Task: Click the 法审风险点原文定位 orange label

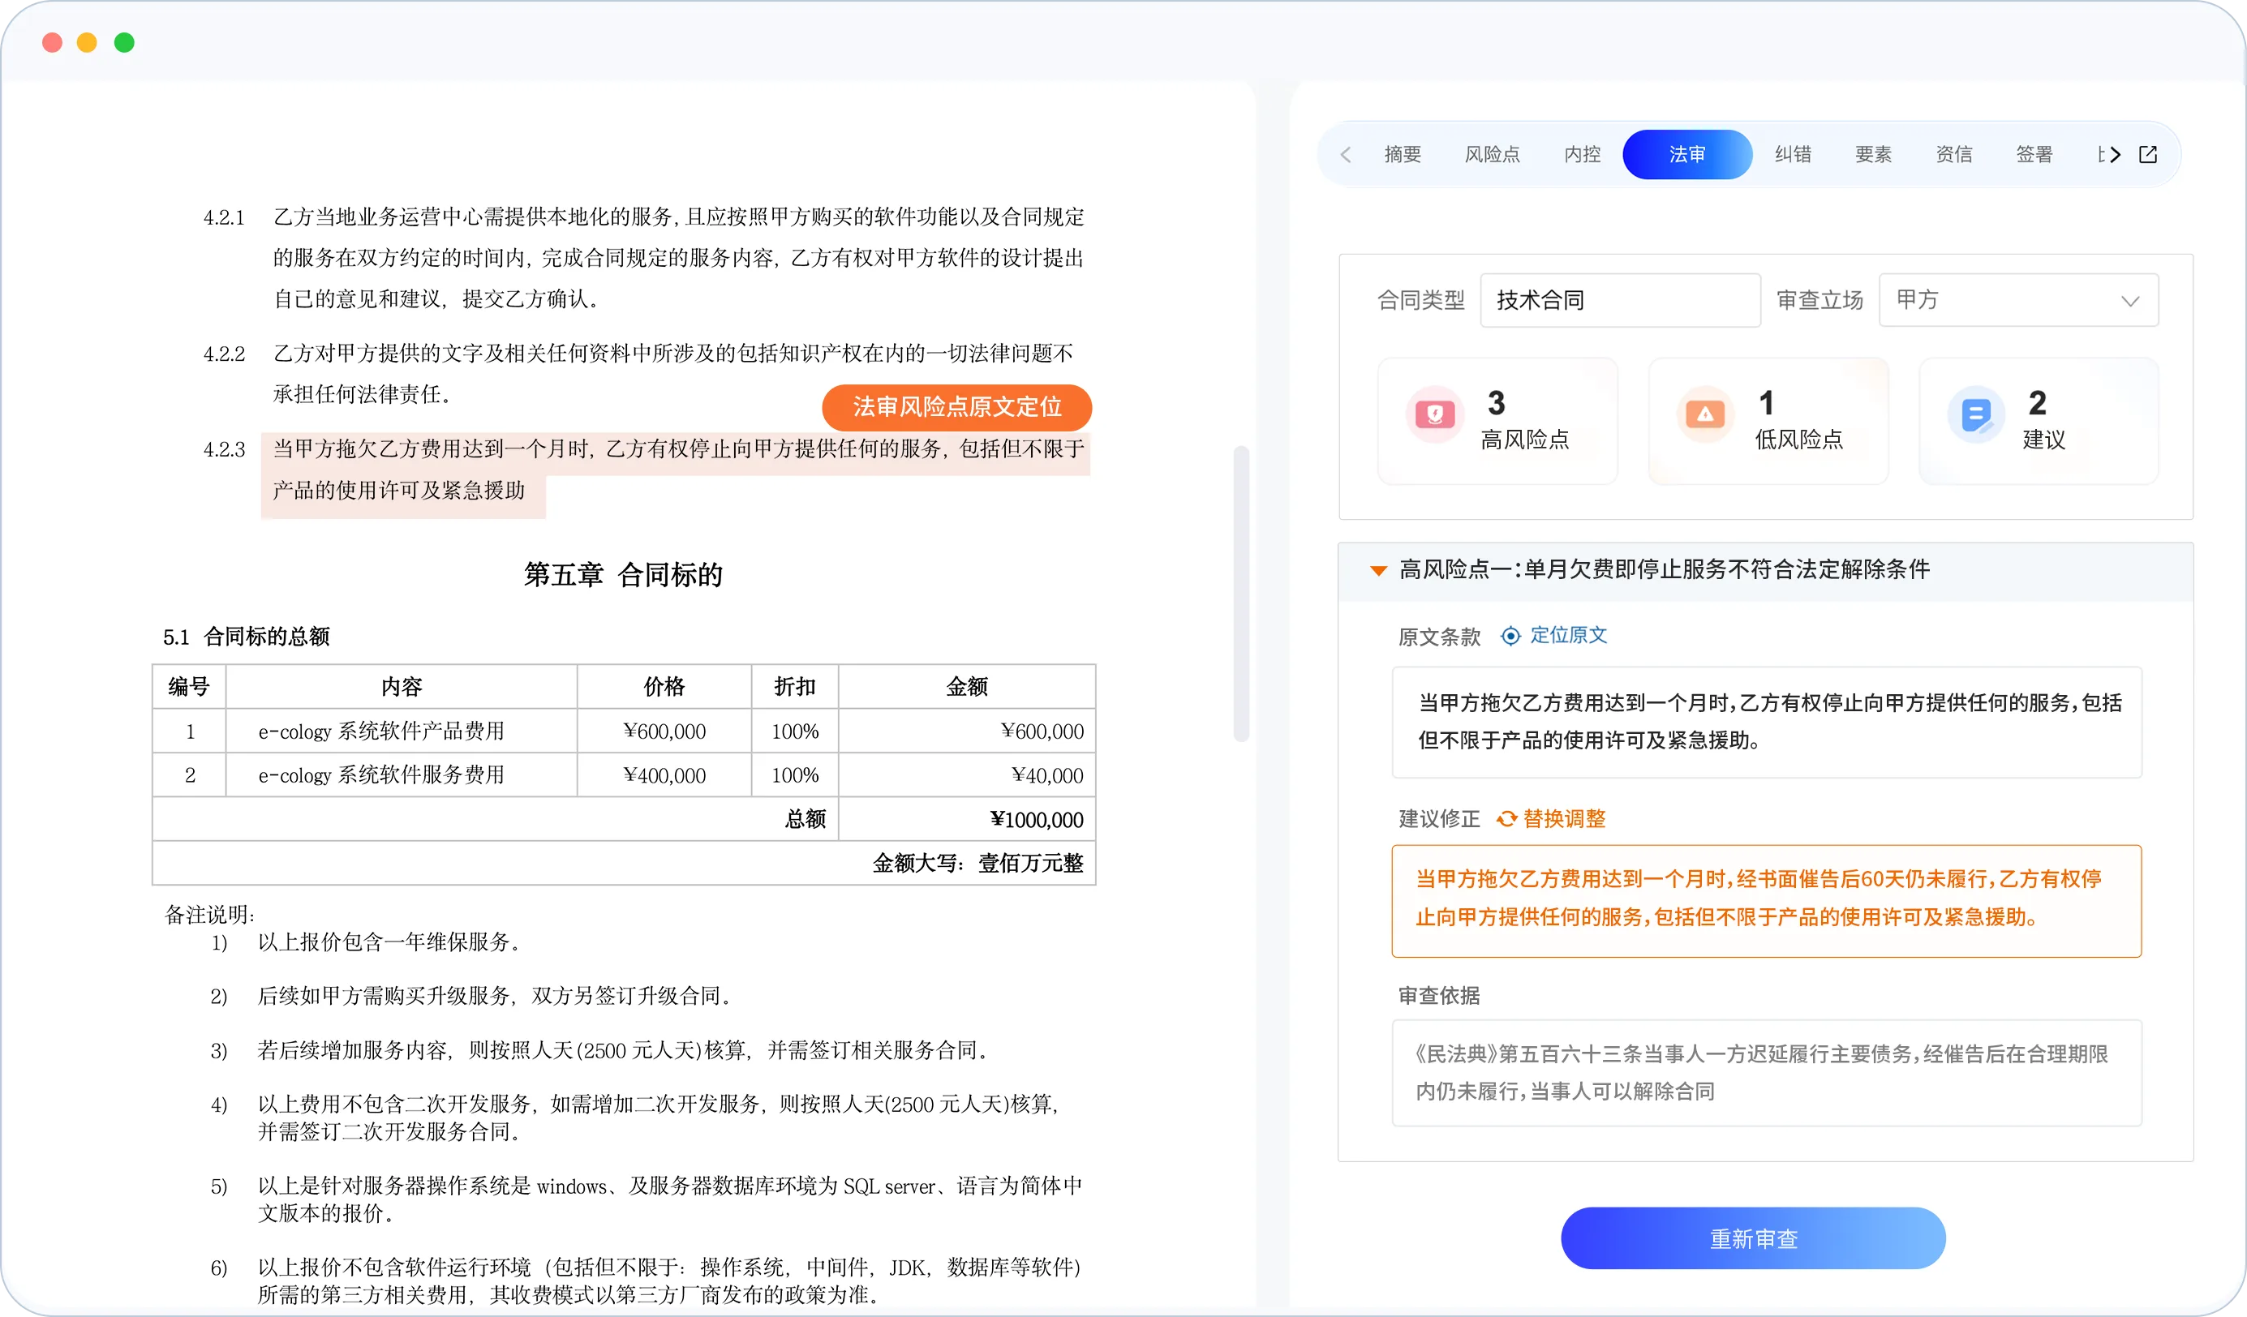Action: [956, 407]
